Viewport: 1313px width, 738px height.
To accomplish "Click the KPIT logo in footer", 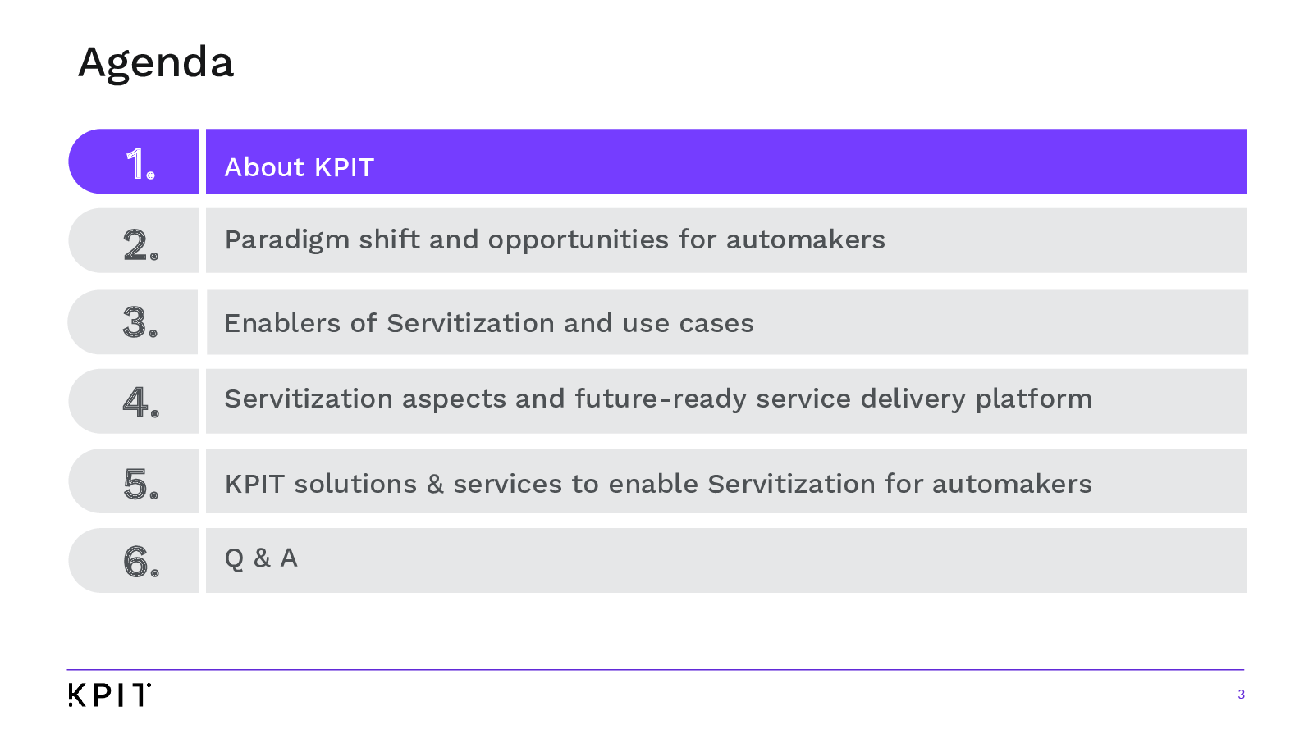I will pos(110,695).
